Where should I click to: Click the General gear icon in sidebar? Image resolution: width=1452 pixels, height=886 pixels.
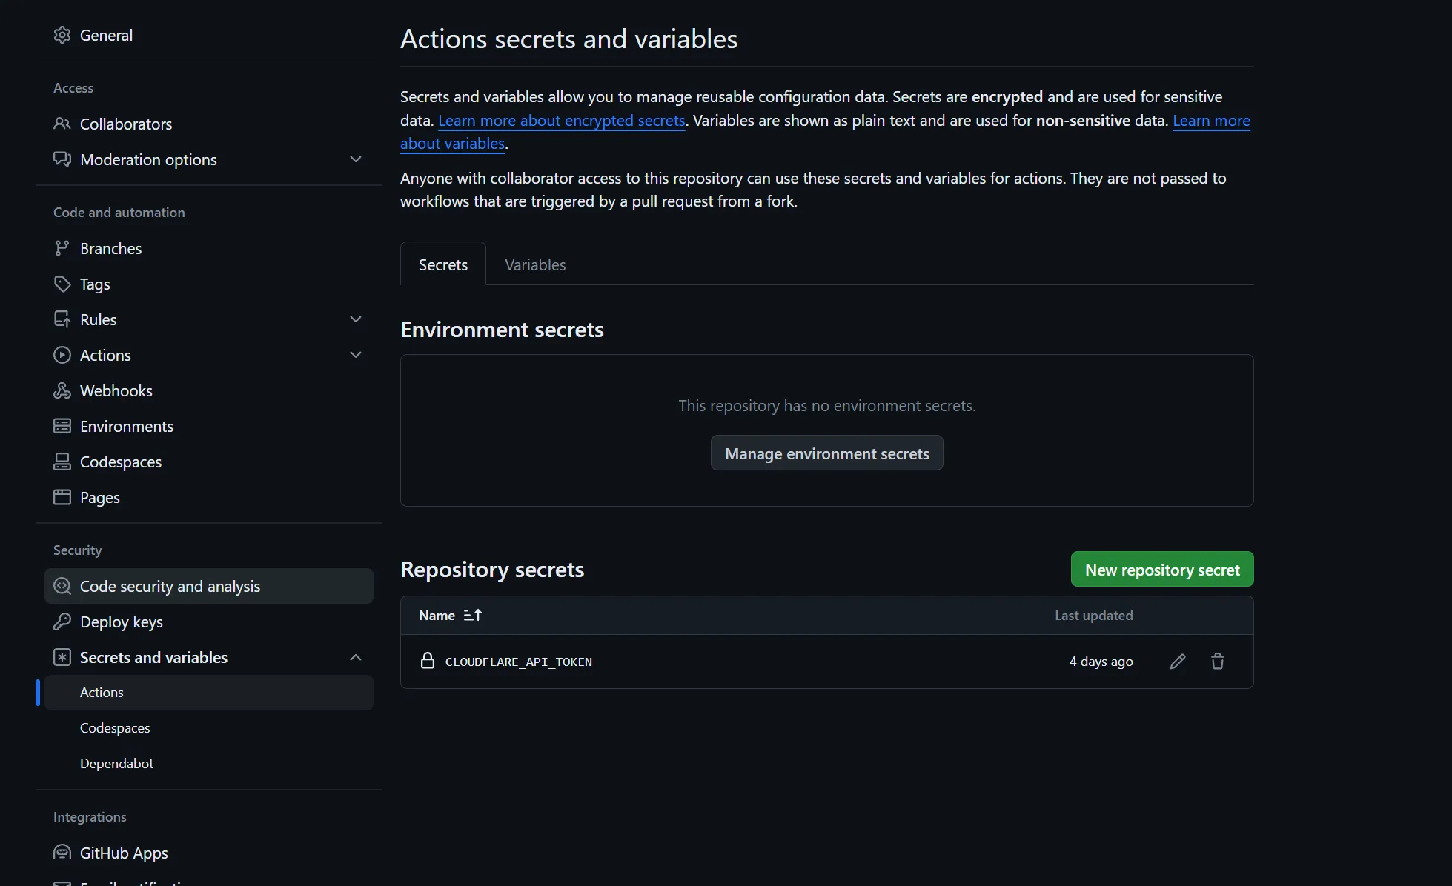click(x=62, y=35)
